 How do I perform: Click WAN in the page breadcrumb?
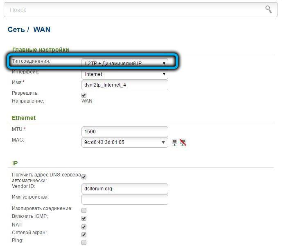(x=42, y=30)
